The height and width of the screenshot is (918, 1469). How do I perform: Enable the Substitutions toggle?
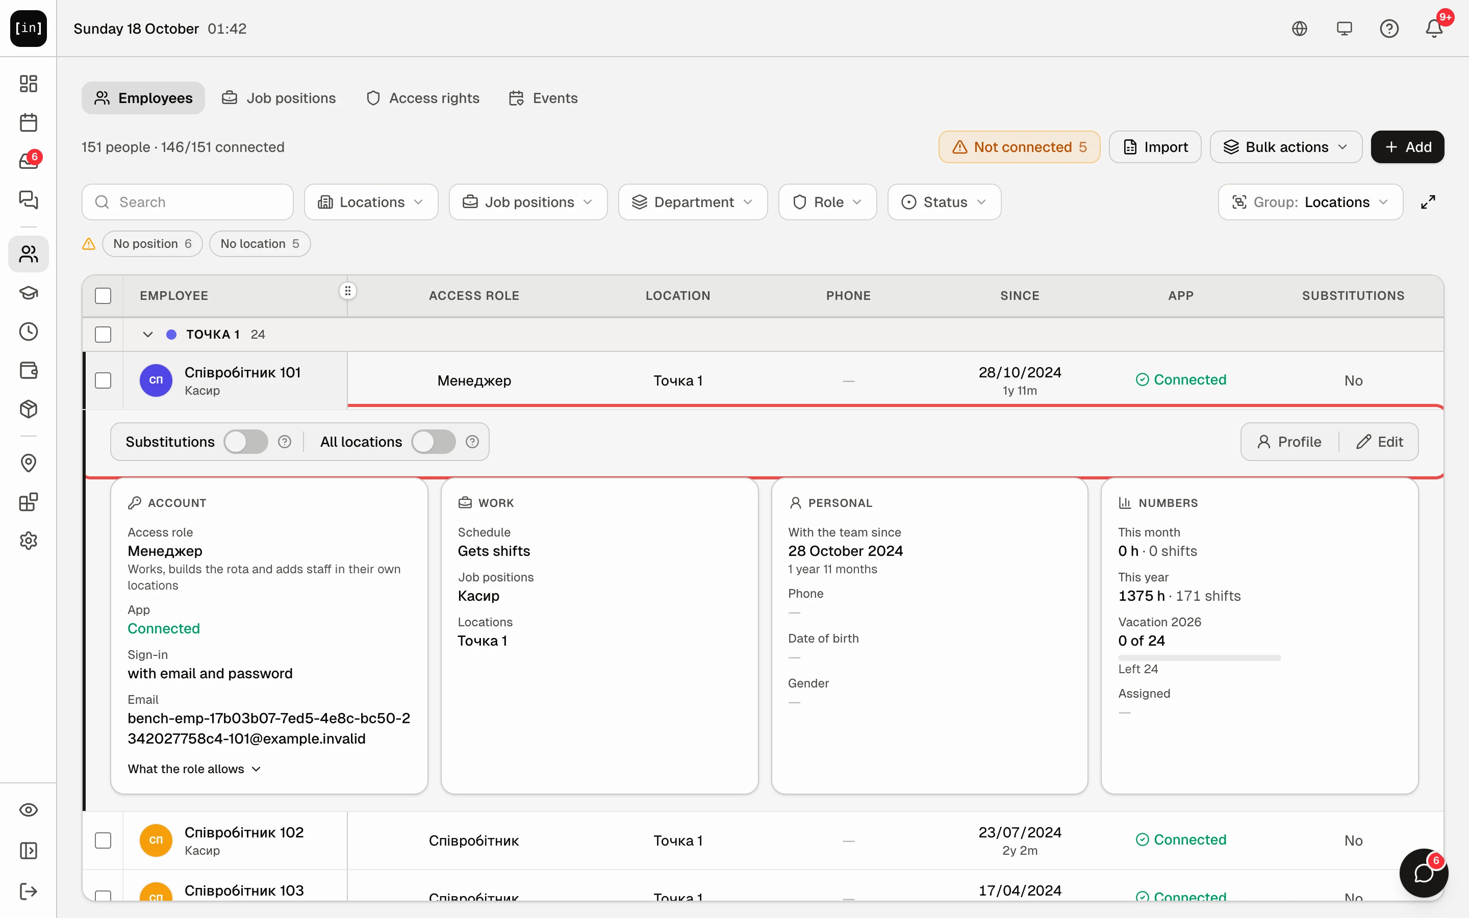pyautogui.click(x=246, y=441)
